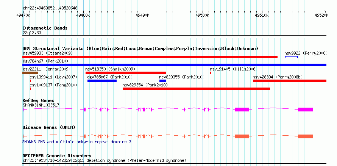Click the 22q13.33 cytogenetic band label
The image size is (337, 166).
click(x=32, y=33)
